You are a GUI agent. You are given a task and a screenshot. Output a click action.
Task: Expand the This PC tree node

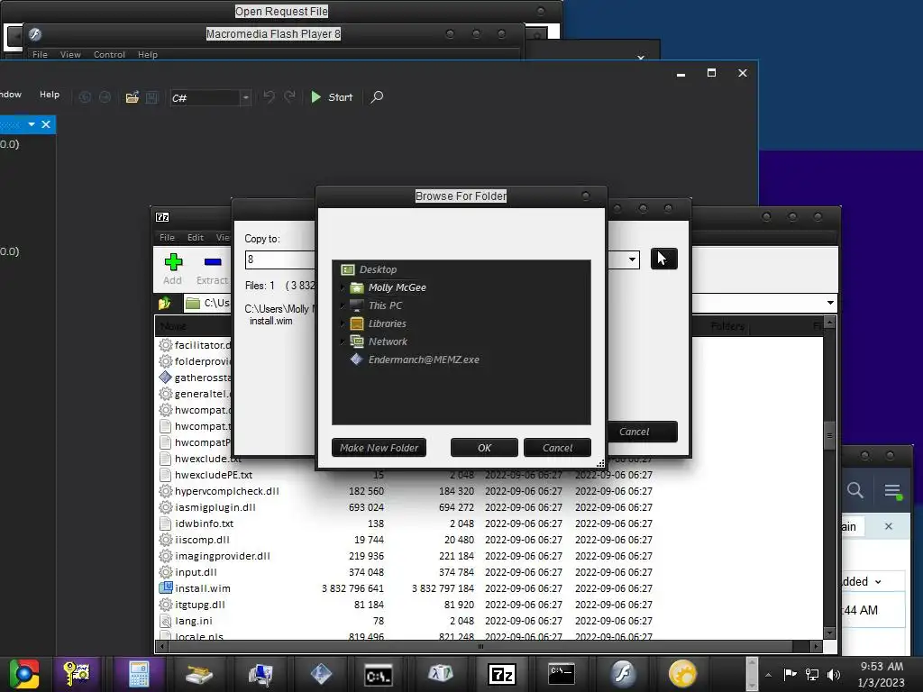pos(342,305)
